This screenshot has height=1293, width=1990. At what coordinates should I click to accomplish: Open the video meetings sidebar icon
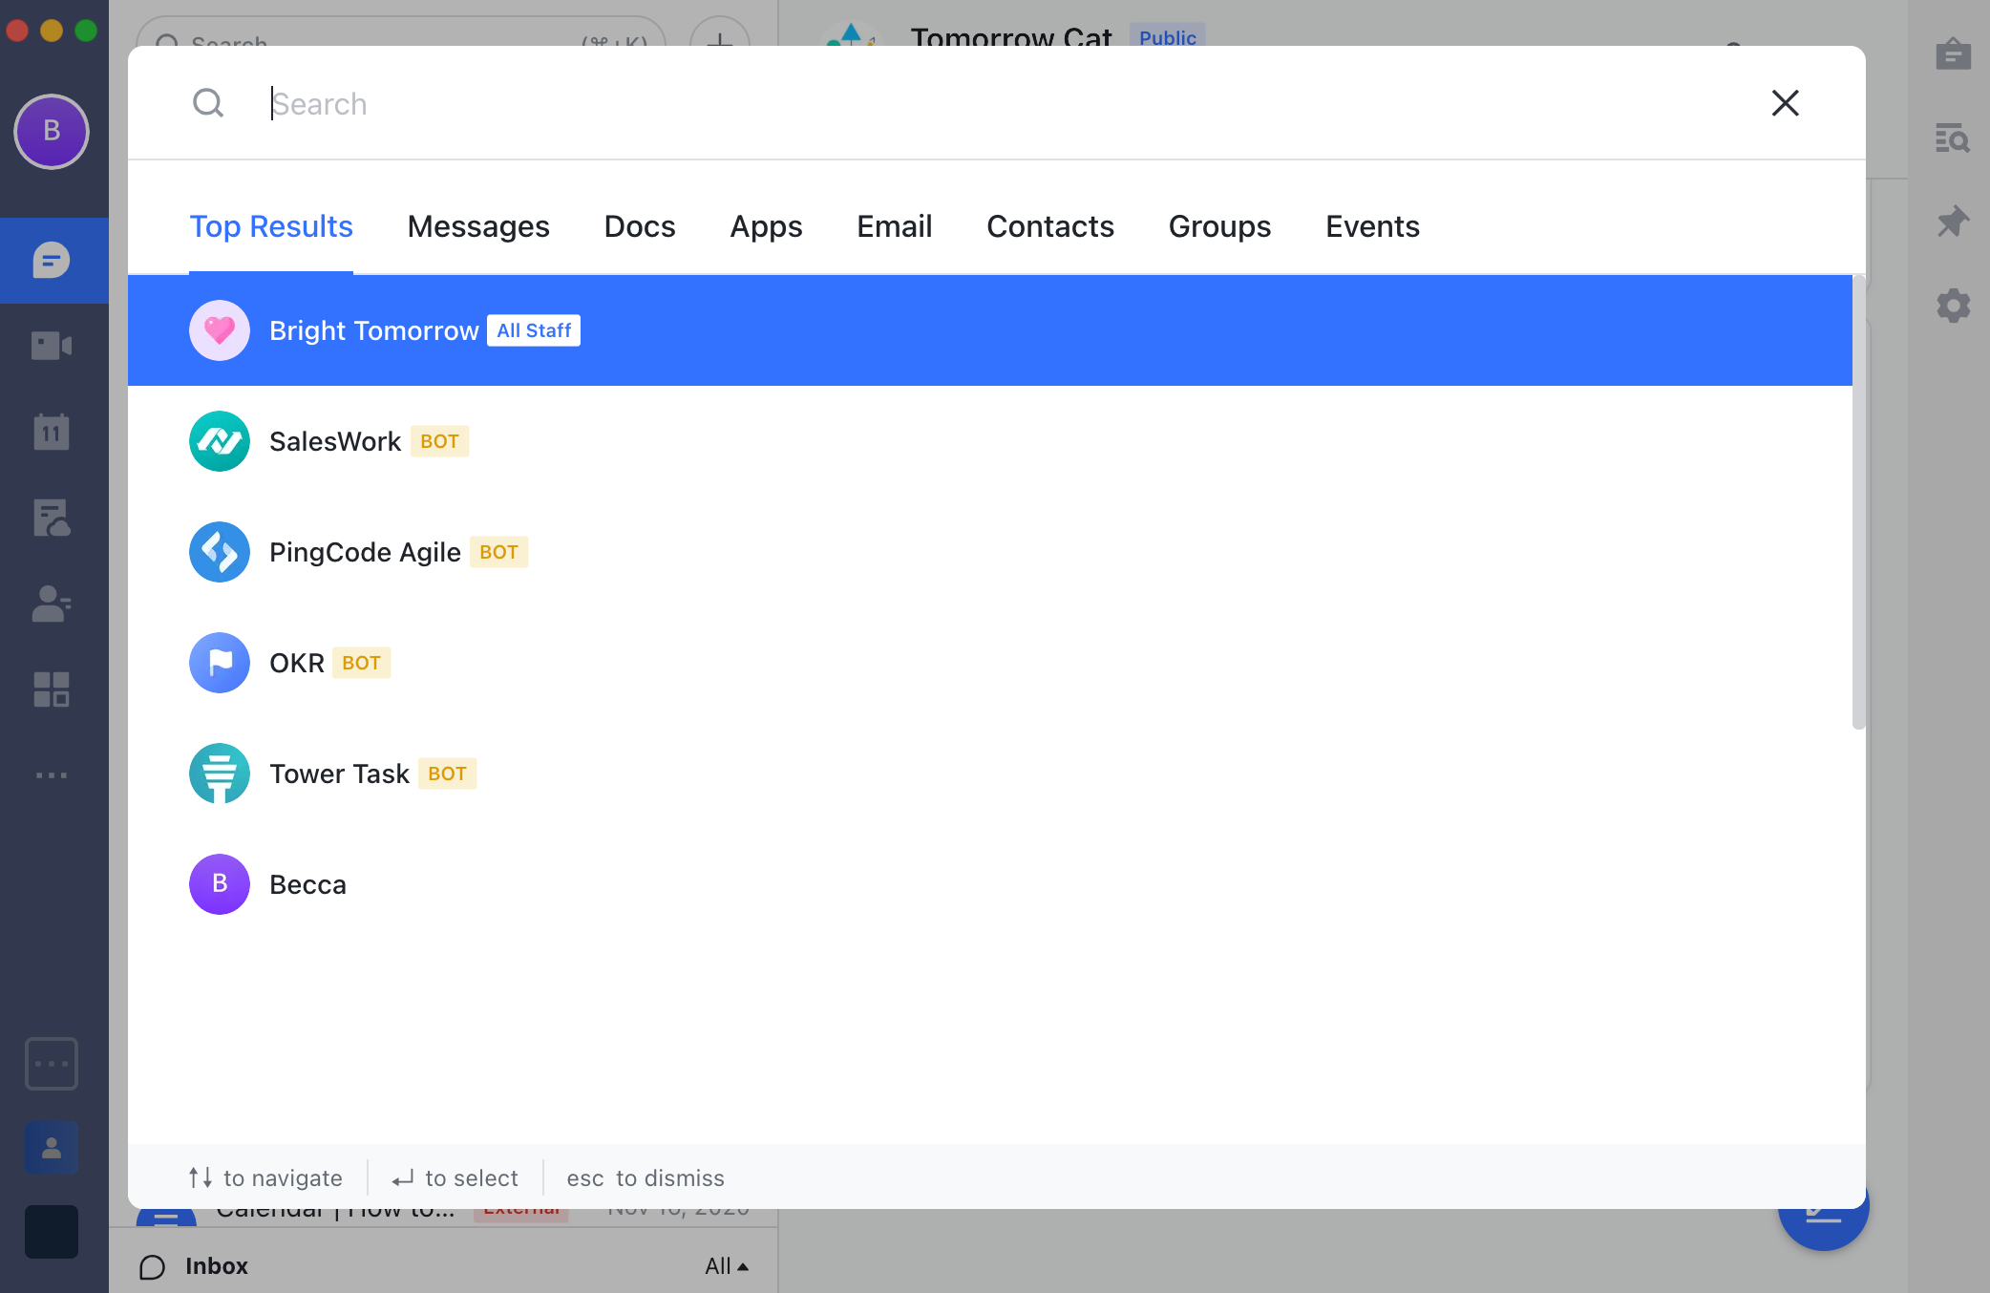[x=52, y=346]
